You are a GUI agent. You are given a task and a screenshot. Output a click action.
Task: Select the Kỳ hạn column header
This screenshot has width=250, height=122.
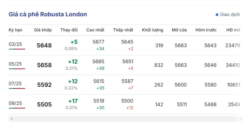[15, 30]
